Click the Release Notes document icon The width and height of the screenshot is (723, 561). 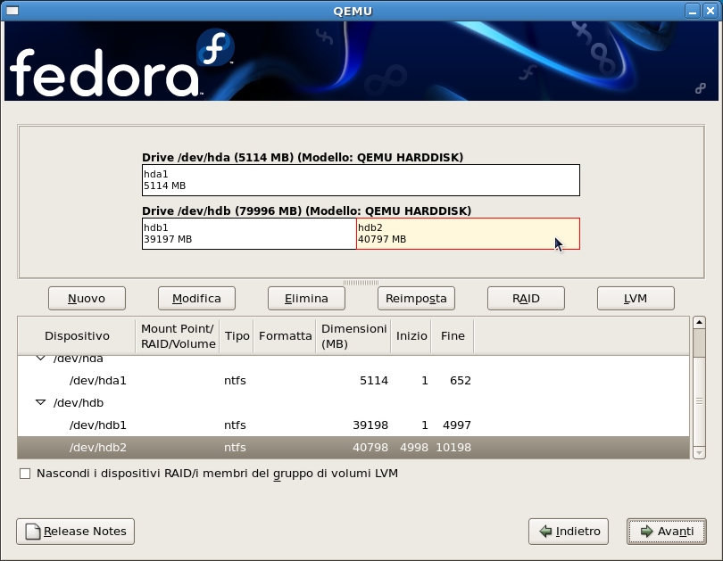pos(33,532)
